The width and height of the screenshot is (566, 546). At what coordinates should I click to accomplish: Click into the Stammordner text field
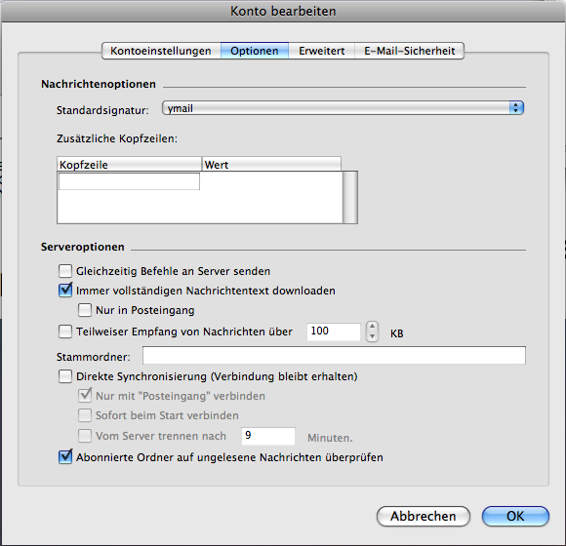[x=334, y=355]
